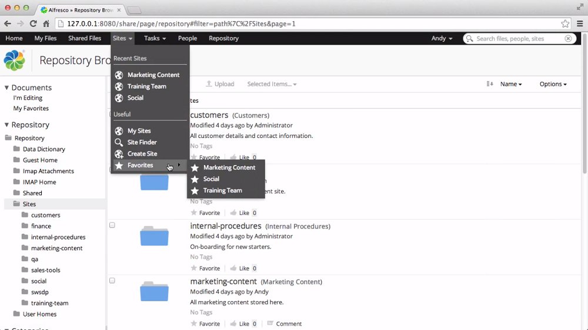The width and height of the screenshot is (588, 330).
Task: Click the Upload button
Action: [x=220, y=84]
